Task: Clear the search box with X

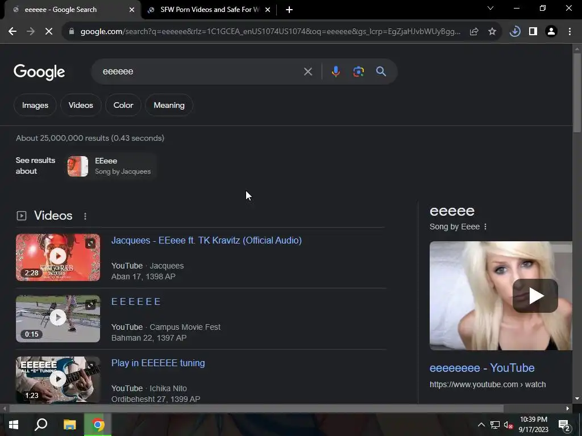Action: [x=308, y=72]
